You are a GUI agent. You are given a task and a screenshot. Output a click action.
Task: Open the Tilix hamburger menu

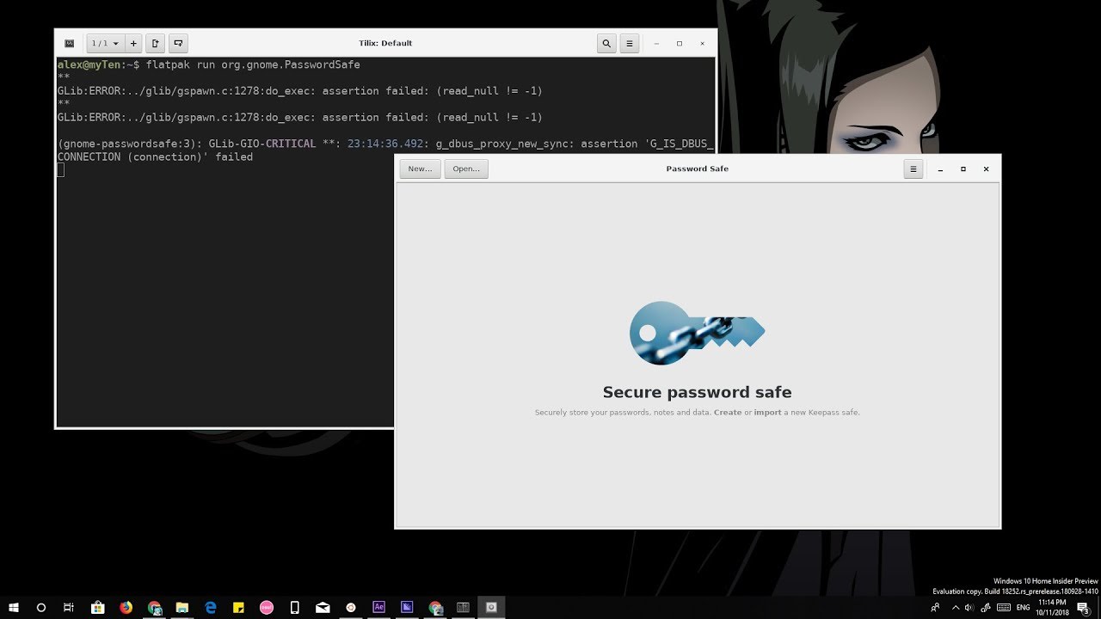tap(630, 43)
